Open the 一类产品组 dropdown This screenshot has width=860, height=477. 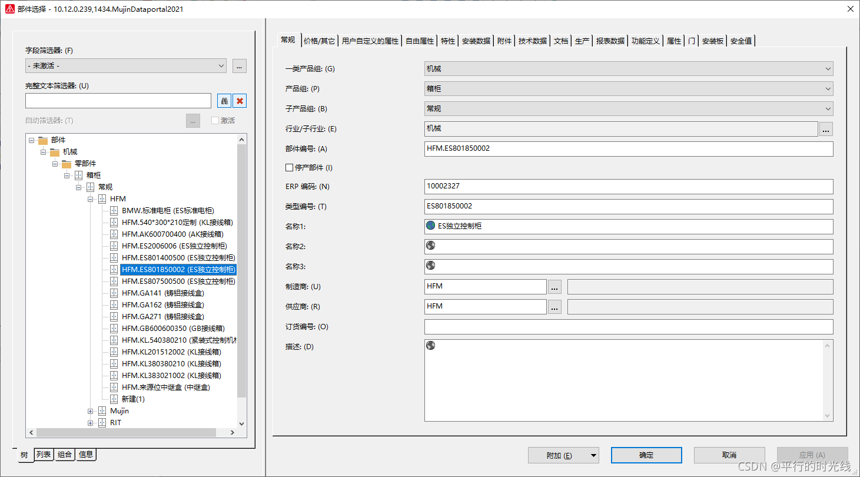tap(828, 69)
